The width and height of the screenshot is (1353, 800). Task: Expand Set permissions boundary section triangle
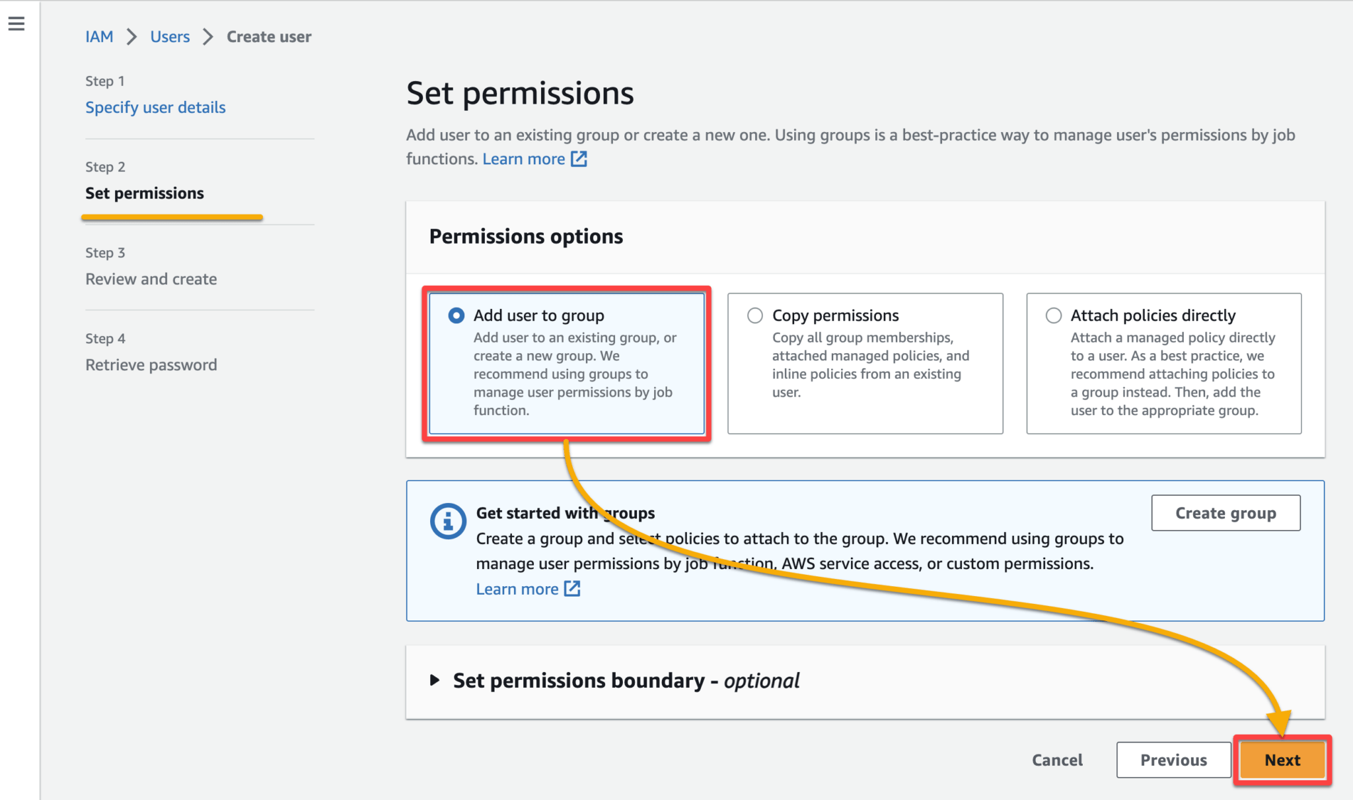(434, 680)
